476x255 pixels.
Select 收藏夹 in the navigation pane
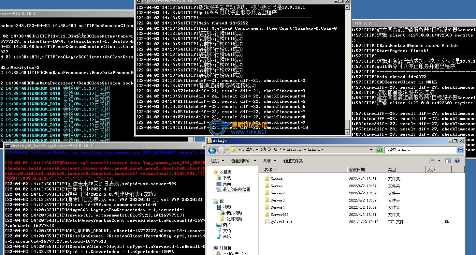click(225, 172)
